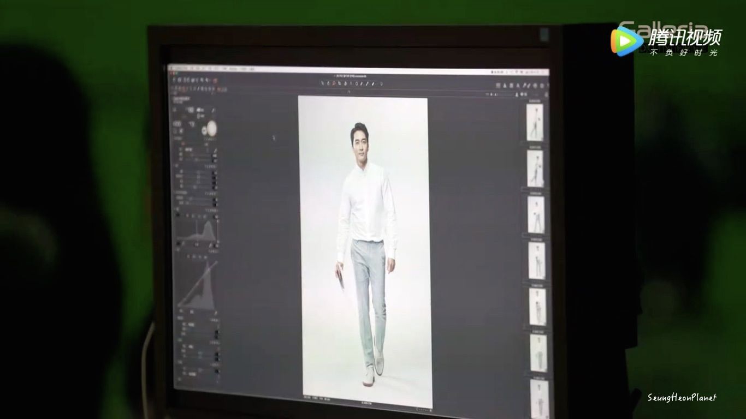Click the grid icon in top-right toolbar
This screenshot has width=746, height=419.
point(499,86)
